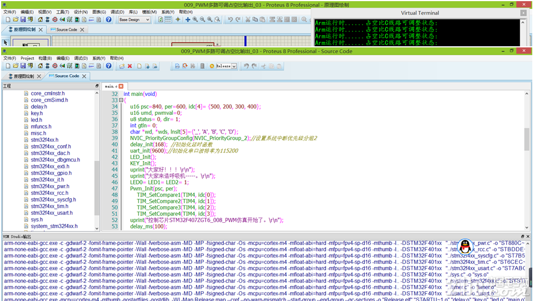Click Undo icon in Source Code window toolbar
The height and width of the screenshot is (301, 534).
(246, 66)
